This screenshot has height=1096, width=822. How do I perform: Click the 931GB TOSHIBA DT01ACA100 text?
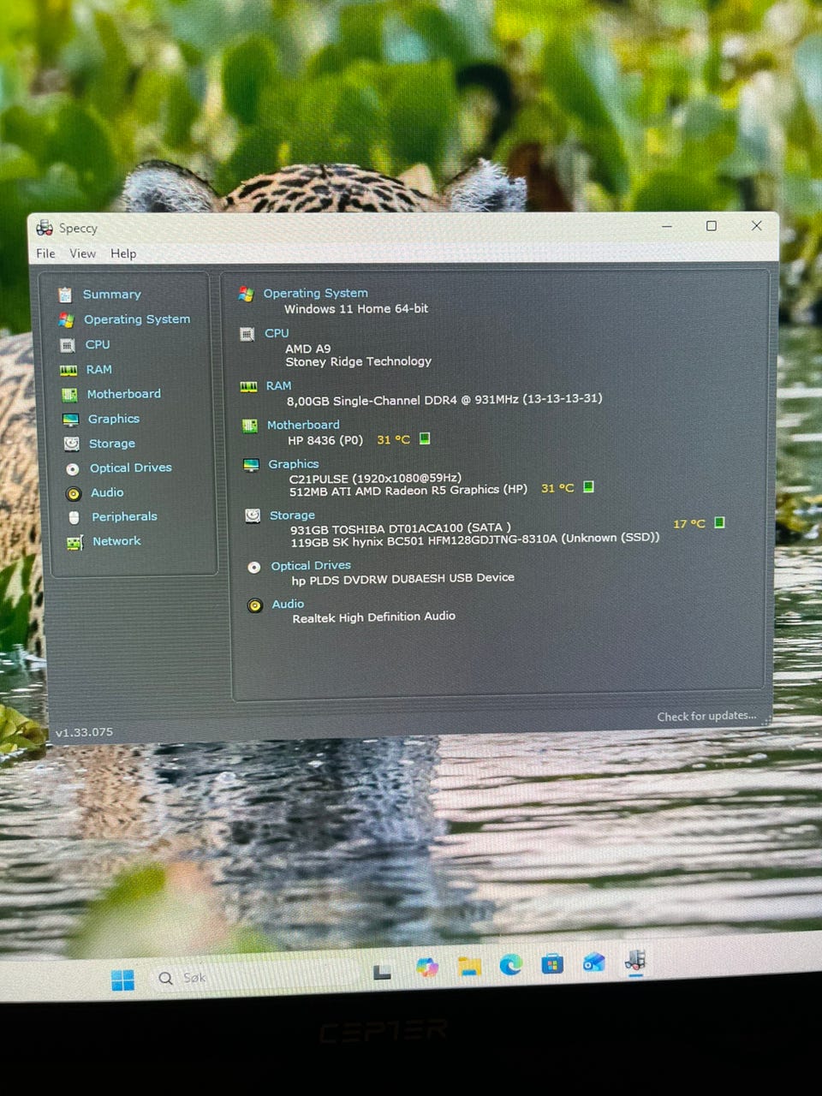coord(401,528)
